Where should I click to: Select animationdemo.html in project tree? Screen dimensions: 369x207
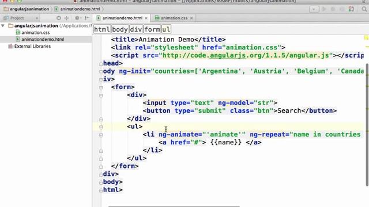pos(43,40)
